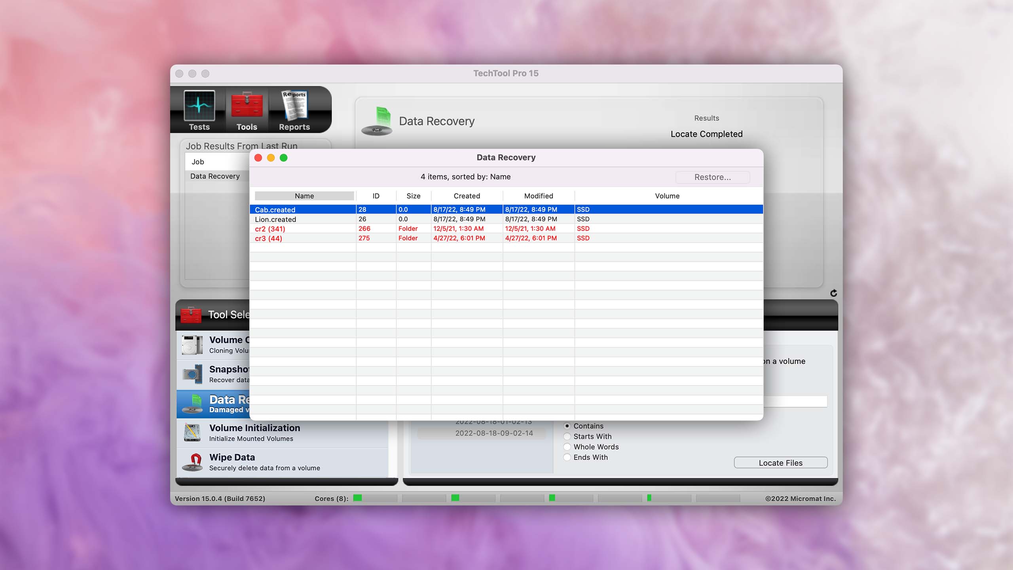
Task: Sort results by Created column header
Action: tap(467, 196)
